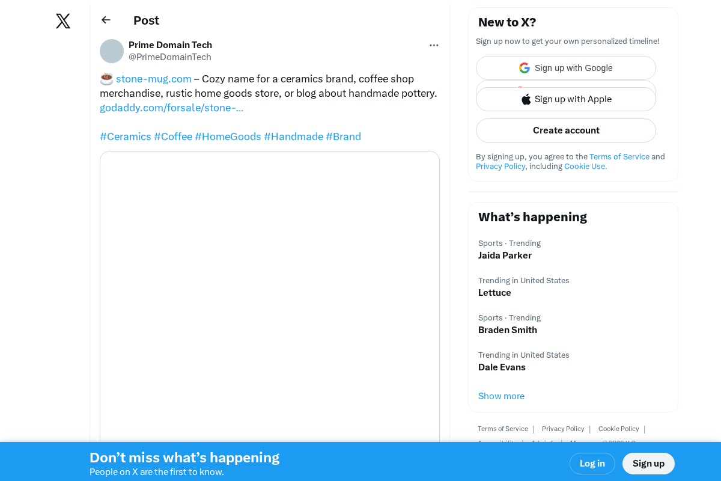This screenshot has height=481, width=721.
Task: Go back using the back arrow
Action: (x=106, y=19)
